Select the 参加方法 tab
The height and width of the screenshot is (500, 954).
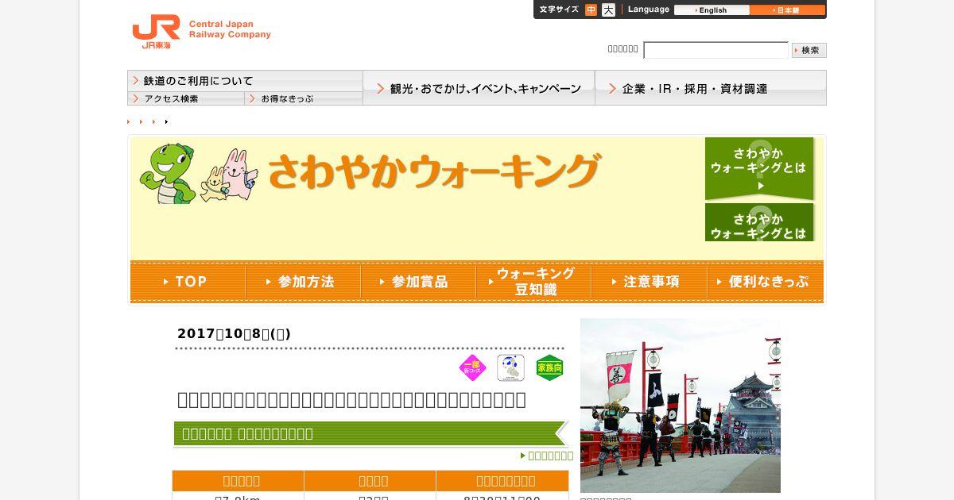(303, 282)
